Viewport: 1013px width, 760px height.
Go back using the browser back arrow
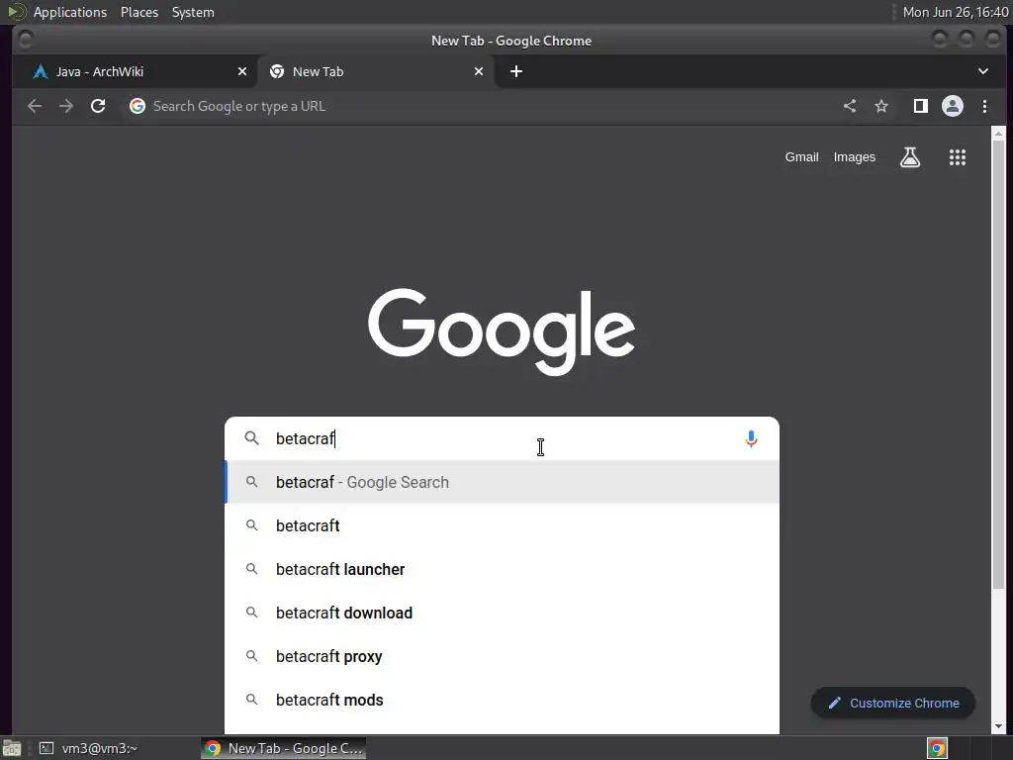pos(35,106)
